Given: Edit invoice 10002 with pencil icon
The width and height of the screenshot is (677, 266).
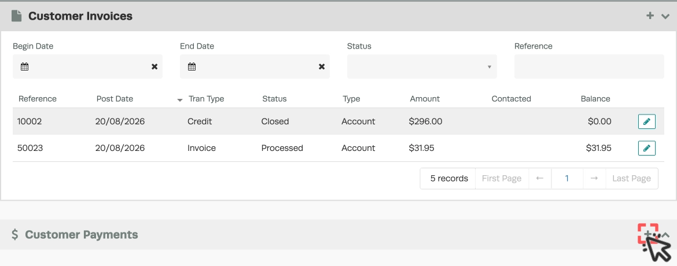Looking at the screenshot, I should [647, 121].
